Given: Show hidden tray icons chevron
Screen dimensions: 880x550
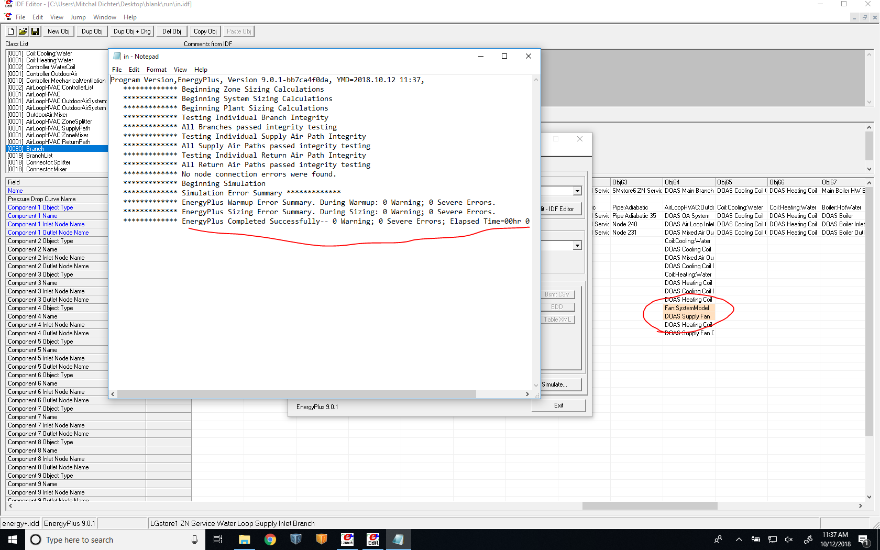Looking at the screenshot, I should click(739, 540).
